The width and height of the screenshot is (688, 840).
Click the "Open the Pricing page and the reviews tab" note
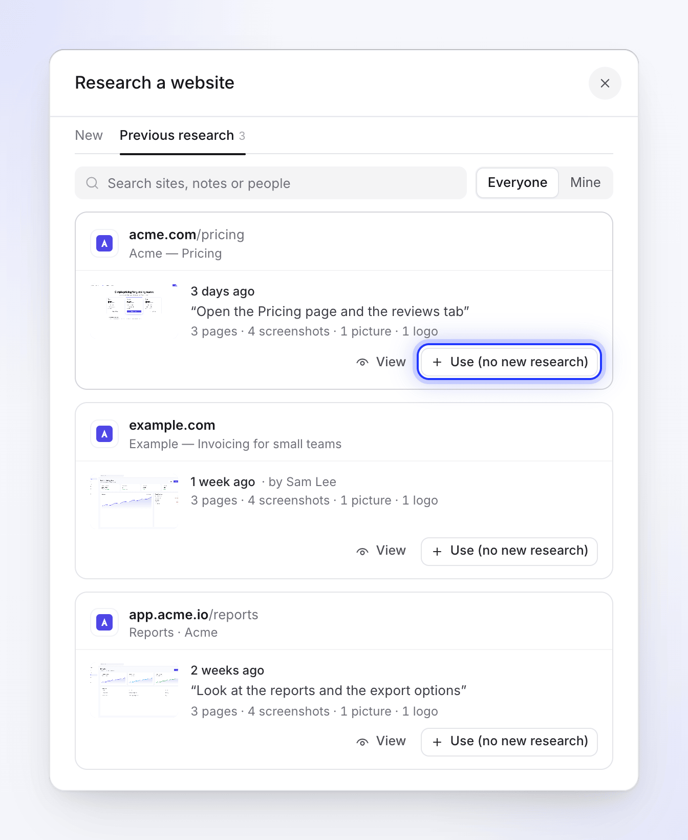(330, 311)
